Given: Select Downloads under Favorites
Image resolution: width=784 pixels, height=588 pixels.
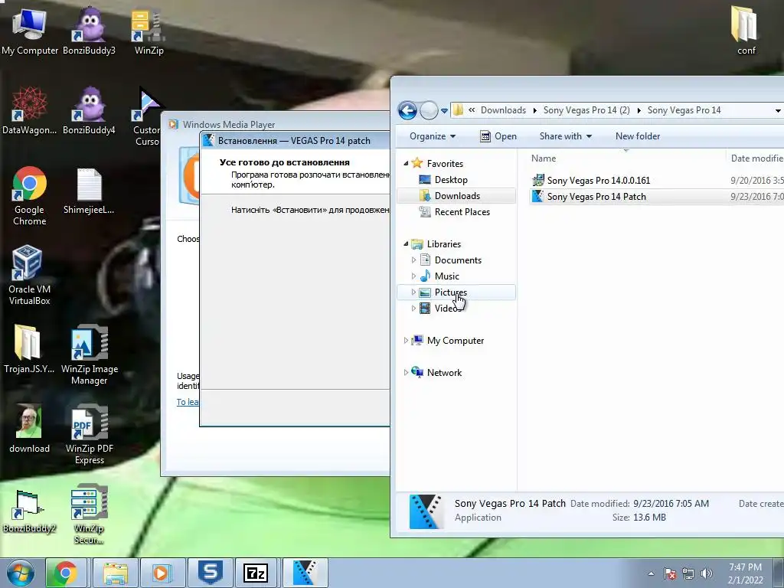Looking at the screenshot, I should [457, 195].
